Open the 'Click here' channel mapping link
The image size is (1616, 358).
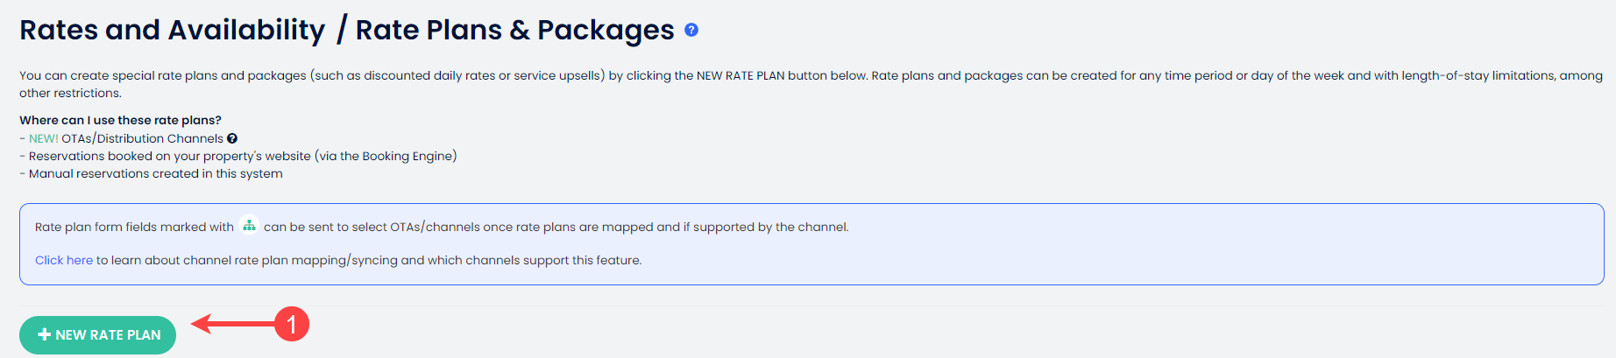[x=63, y=260]
